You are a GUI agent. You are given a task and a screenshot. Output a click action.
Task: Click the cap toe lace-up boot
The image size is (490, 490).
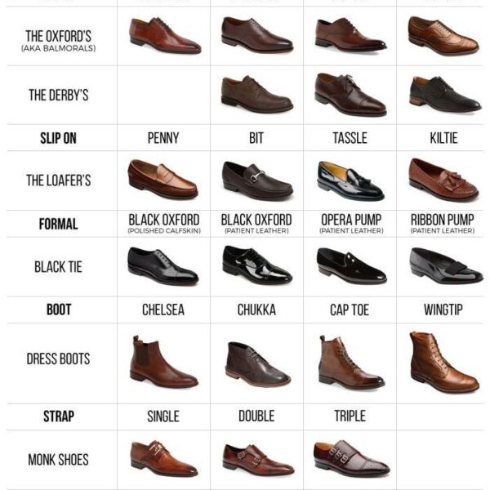(351, 362)
